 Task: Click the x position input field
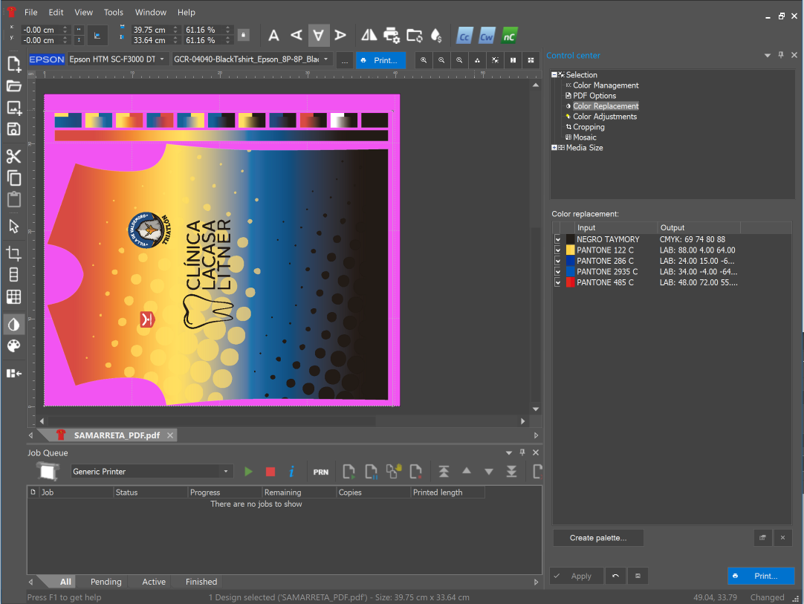coord(40,30)
